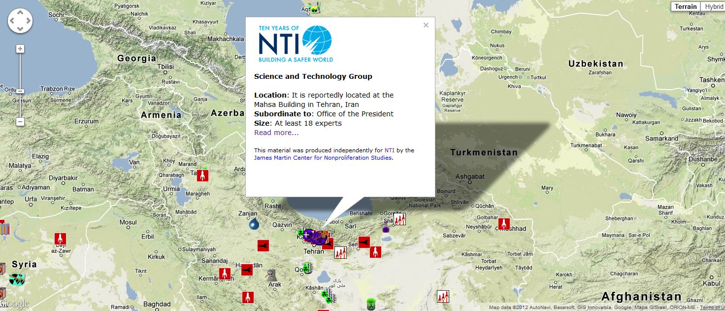Select the satellite marker in Syria
The image size is (725, 311).
[17, 279]
